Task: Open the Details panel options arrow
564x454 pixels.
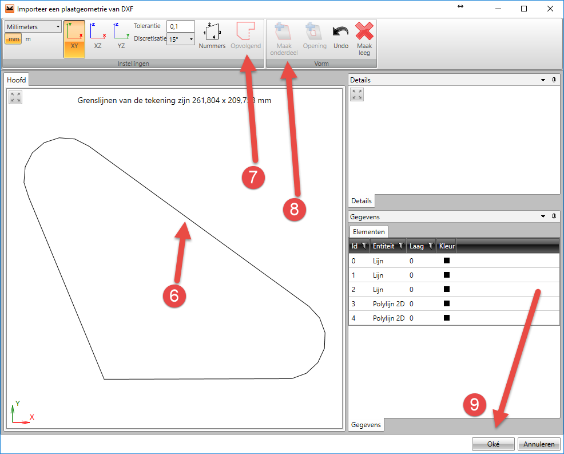Action: pyautogui.click(x=543, y=80)
